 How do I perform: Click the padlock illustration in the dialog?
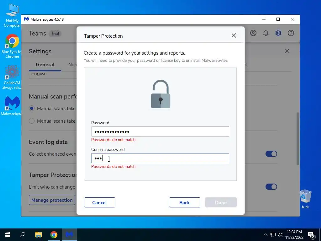click(161, 94)
